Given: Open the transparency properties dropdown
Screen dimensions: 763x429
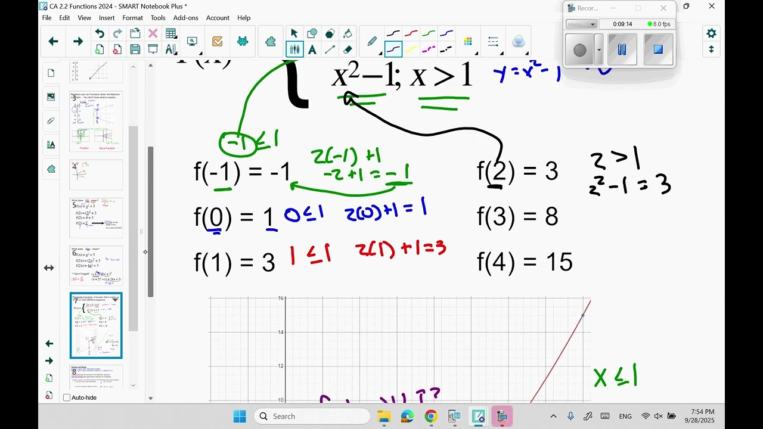Looking at the screenshot, I should 519,42.
